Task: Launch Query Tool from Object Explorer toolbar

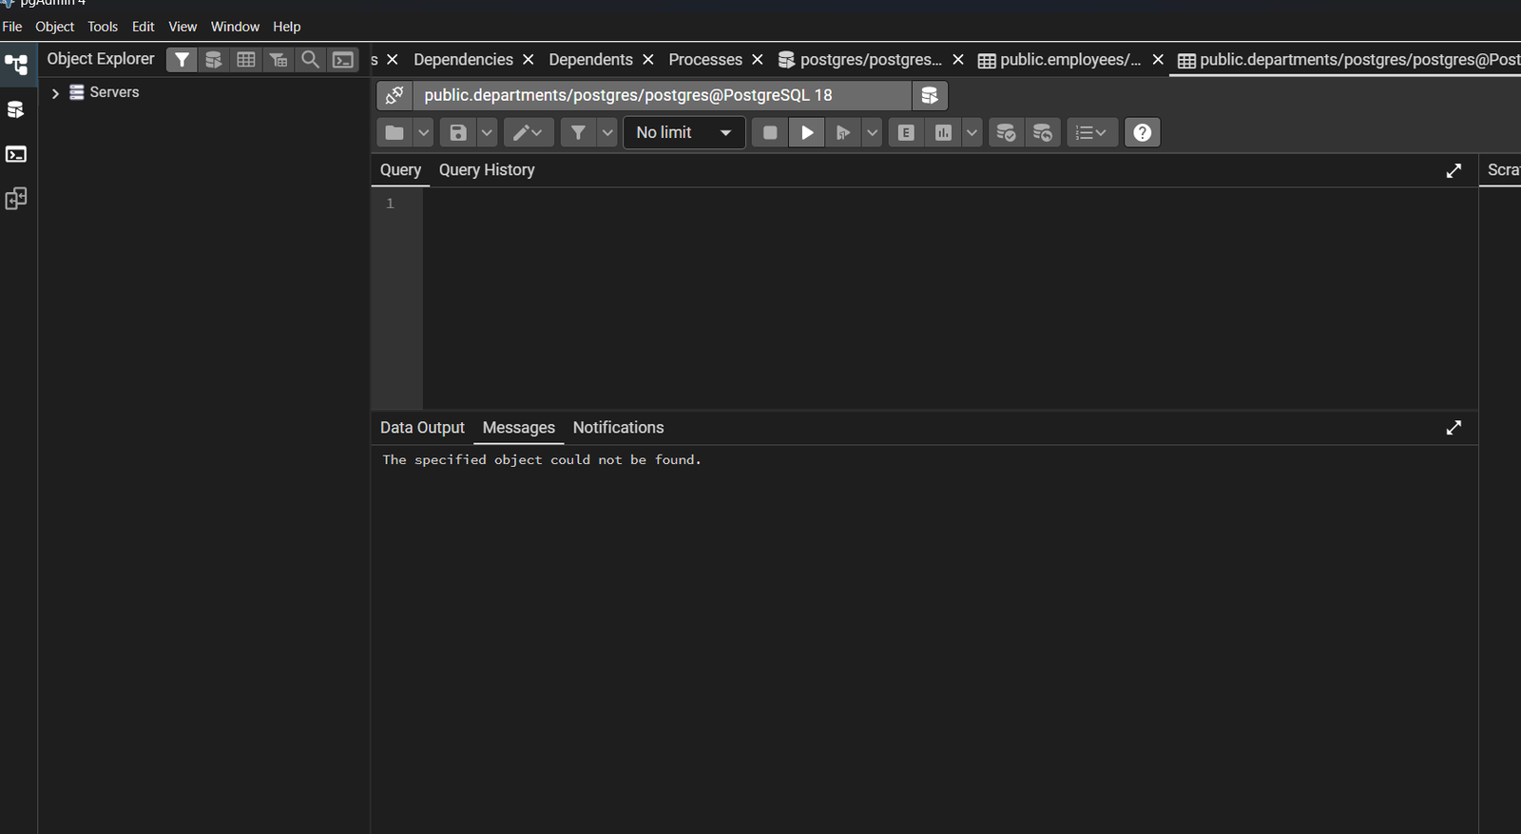Action: 214,60
